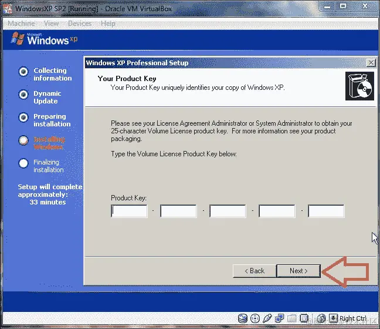The width and height of the screenshot is (380, 329).
Task: Click the network adapters status icon
Action: click(279, 318)
